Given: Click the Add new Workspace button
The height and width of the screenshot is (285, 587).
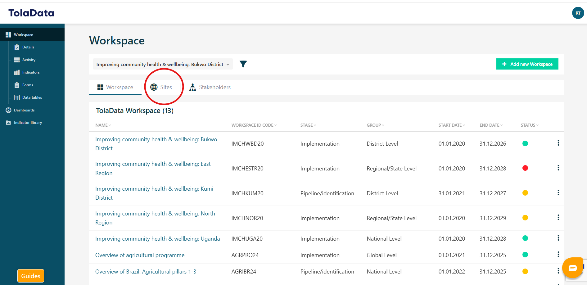Looking at the screenshot, I should tap(527, 64).
